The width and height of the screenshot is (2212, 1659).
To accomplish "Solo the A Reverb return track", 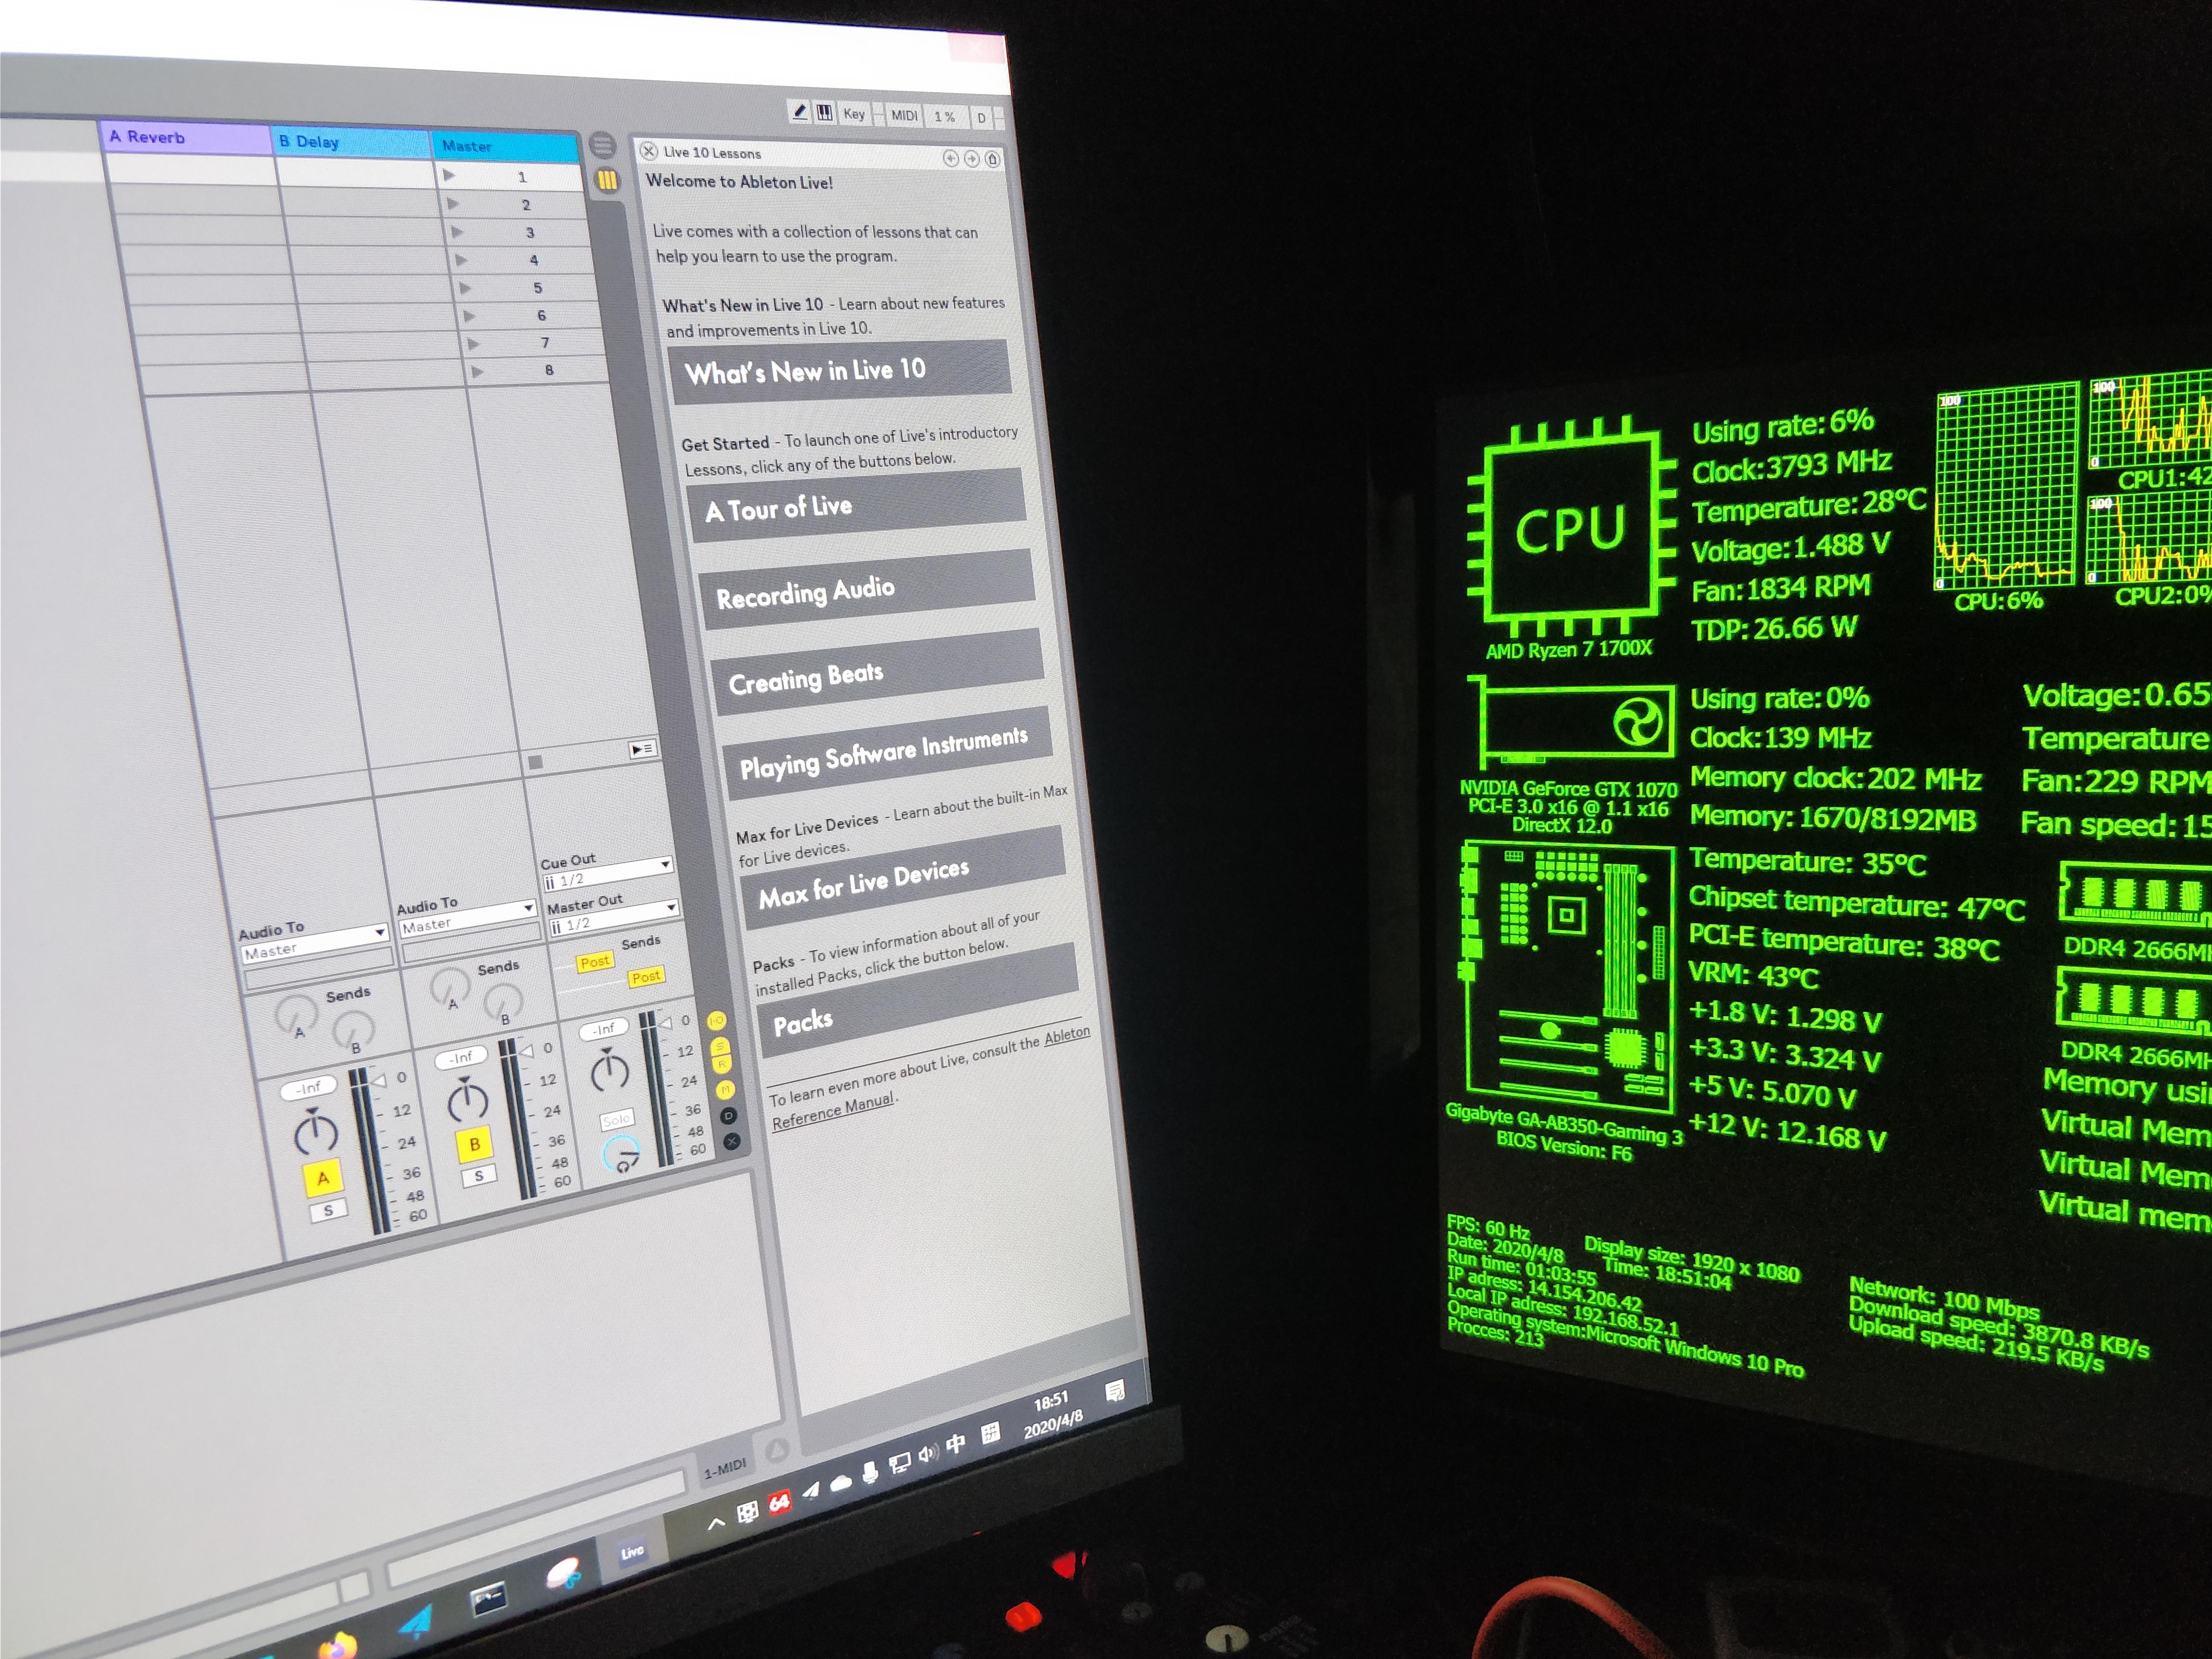I will [328, 1210].
